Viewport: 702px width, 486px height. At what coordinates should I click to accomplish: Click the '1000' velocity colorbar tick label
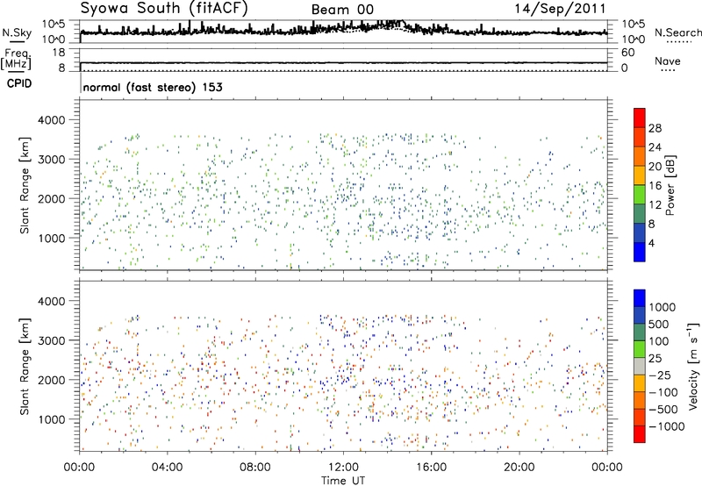click(x=662, y=307)
